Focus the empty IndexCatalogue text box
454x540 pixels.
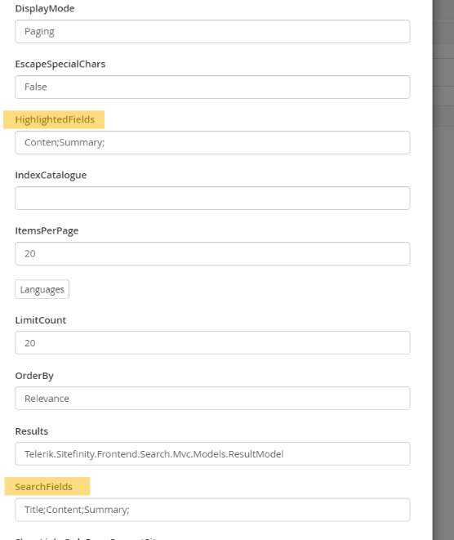212,198
